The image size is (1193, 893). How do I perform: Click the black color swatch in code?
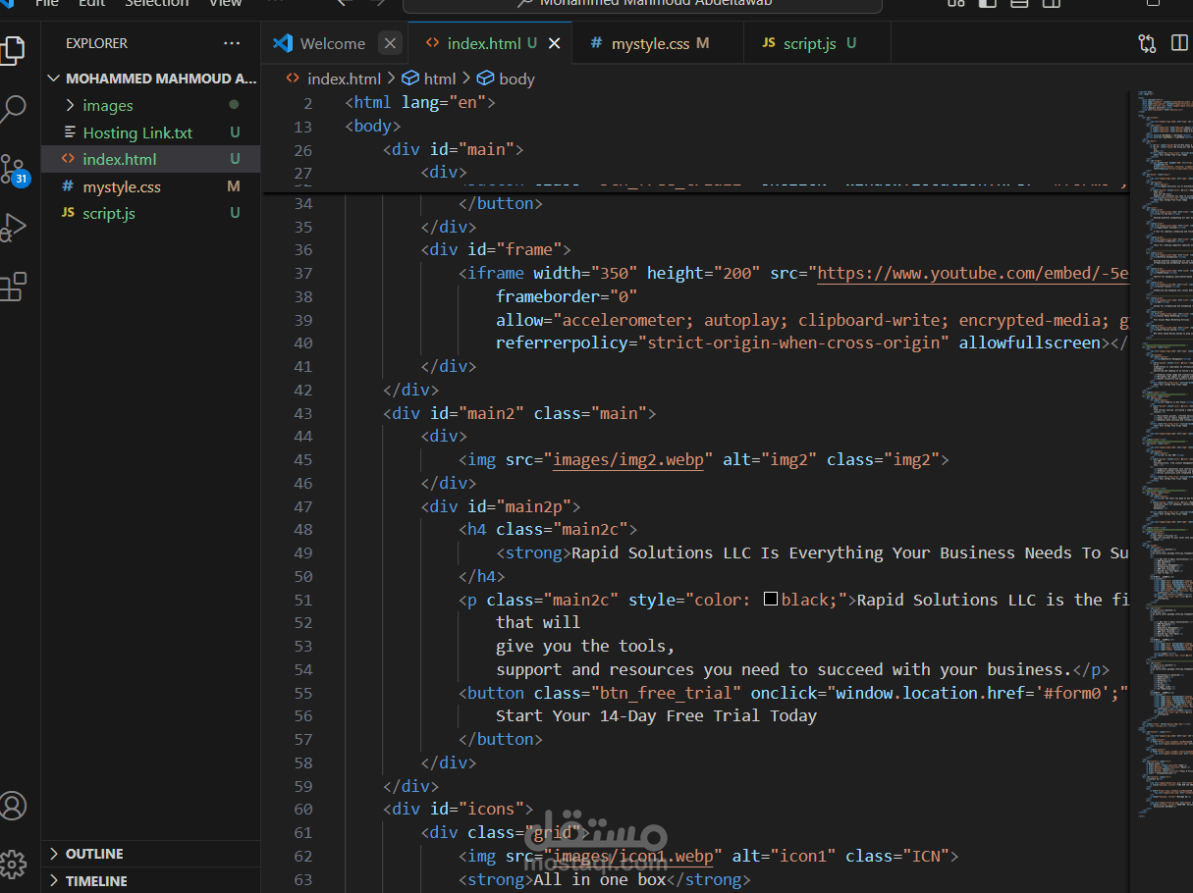click(771, 600)
